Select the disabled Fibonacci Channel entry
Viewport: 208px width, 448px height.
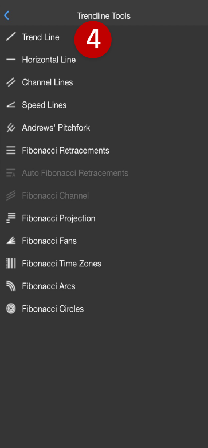point(56,196)
